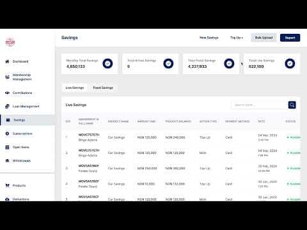The height and width of the screenshot is (230, 307).
Task: Click the Products cart icon
Action: point(7,185)
